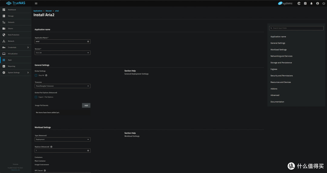Click the Reporting chart icon
This screenshot has width=327, height=173.
click(x=4, y=66)
